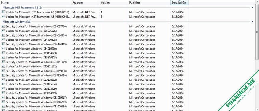Click install date 5/16/2024 for KB4600944

pos(178,17)
